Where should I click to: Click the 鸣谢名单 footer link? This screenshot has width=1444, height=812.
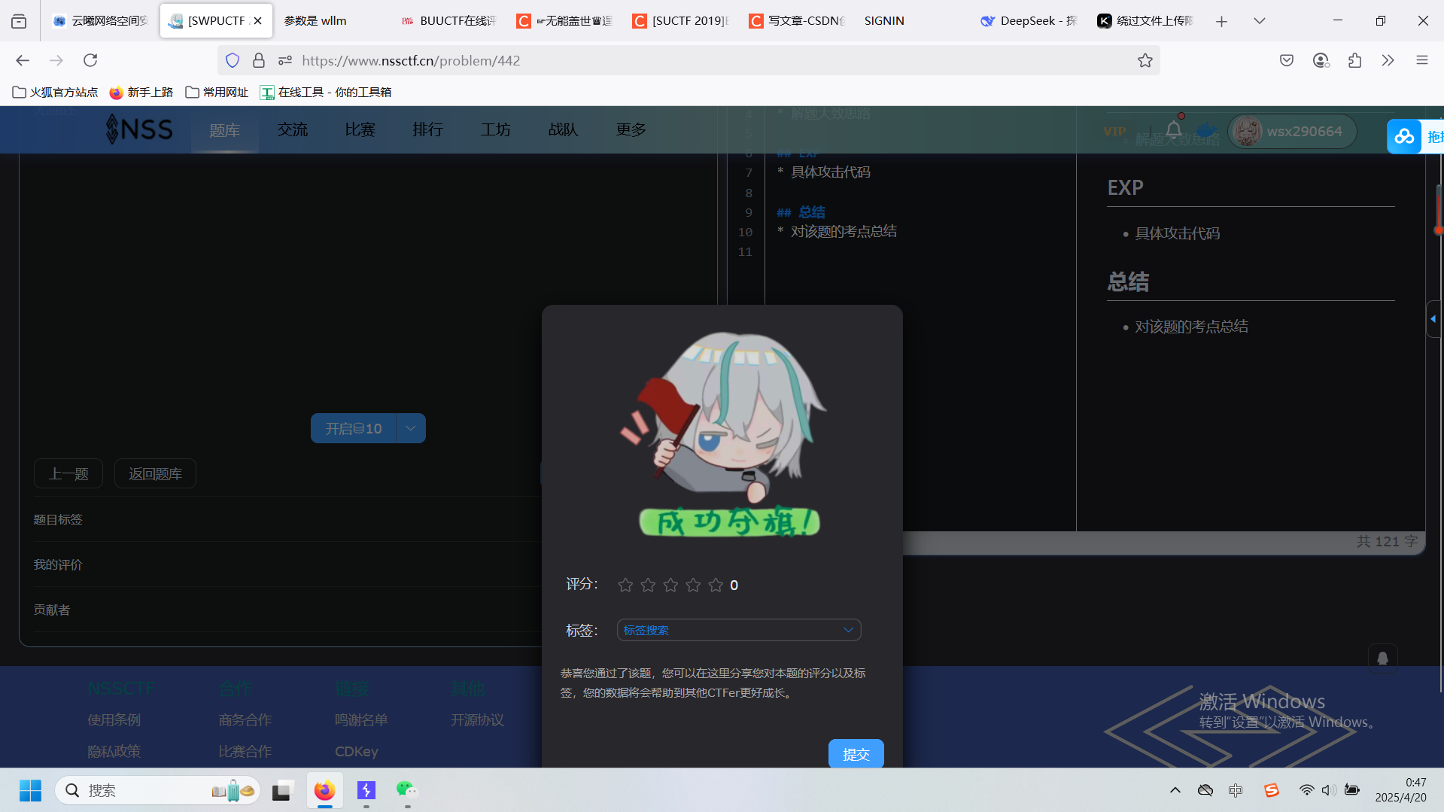(x=361, y=719)
